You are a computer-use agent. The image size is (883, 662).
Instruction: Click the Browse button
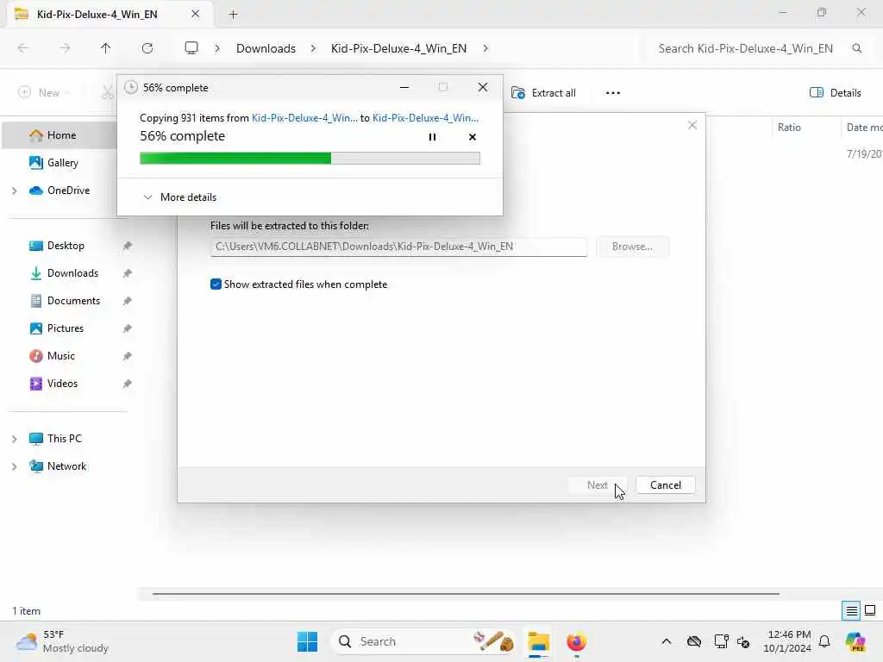coord(632,247)
